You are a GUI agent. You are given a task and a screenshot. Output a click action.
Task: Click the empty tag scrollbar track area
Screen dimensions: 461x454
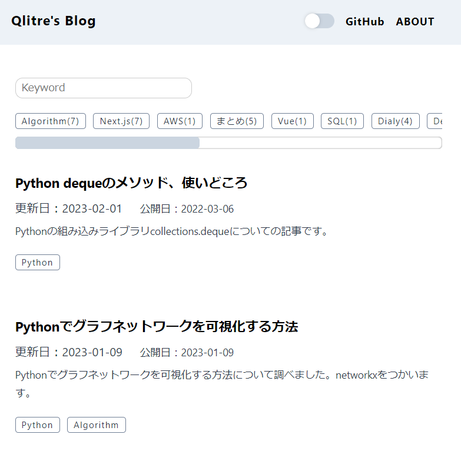tap(320, 143)
